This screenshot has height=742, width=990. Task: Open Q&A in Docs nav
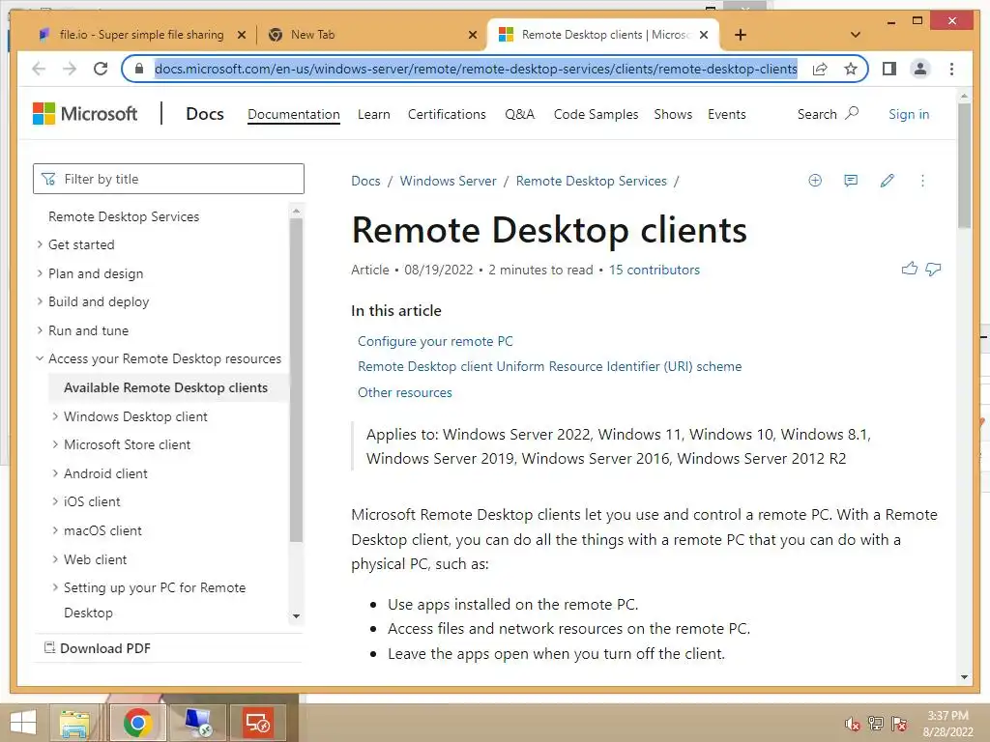[519, 114]
